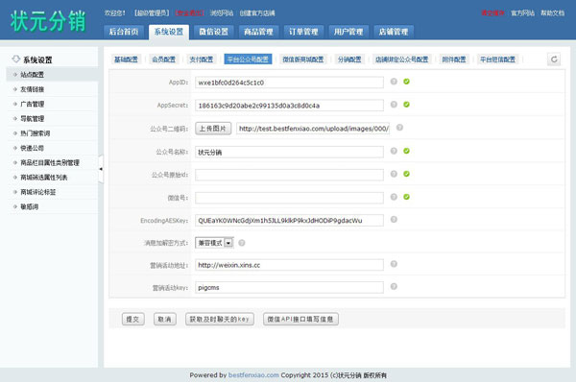This screenshot has height=382, width=576.
Task: Select the 微信新商城配置 sub-tab
Action: (x=303, y=60)
